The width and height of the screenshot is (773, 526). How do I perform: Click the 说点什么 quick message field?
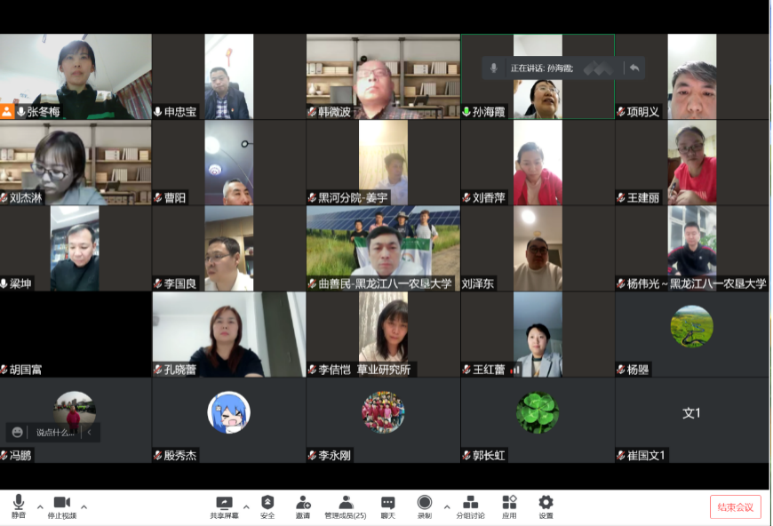click(x=55, y=433)
